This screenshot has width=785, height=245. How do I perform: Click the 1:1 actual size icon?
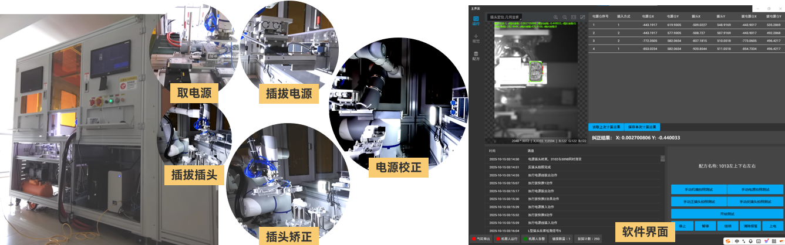(573, 17)
